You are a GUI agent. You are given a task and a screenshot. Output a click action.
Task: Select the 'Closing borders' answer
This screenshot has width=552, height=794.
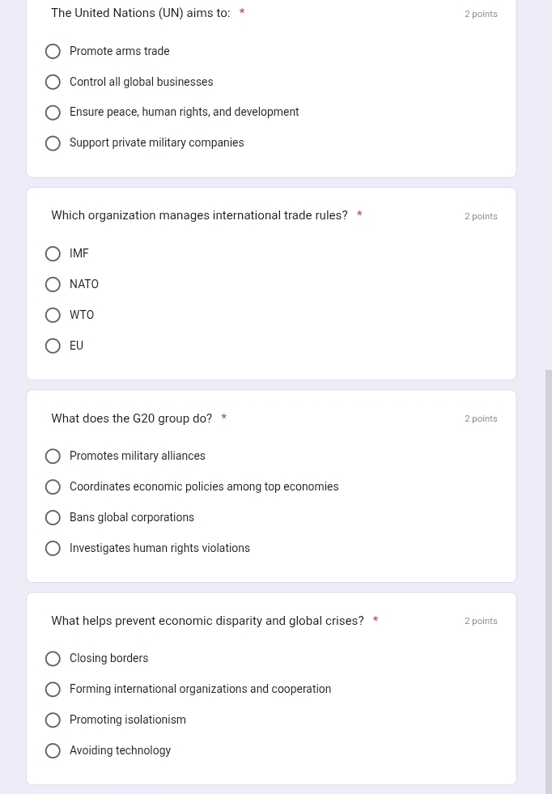click(x=53, y=658)
